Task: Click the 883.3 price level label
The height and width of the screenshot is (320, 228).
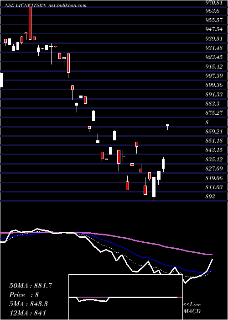Action: click(212, 104)
